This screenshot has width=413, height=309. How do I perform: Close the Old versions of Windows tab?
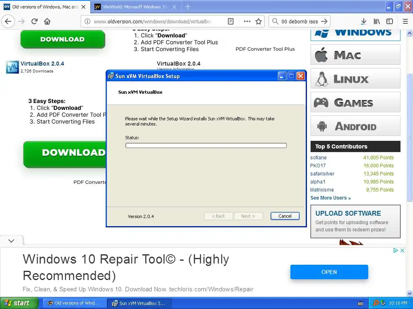[x=83, y=7]
